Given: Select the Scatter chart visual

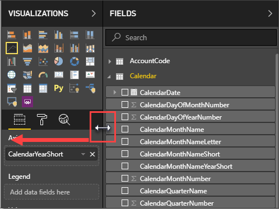Looking at the screenshot, I should [43, 61].
